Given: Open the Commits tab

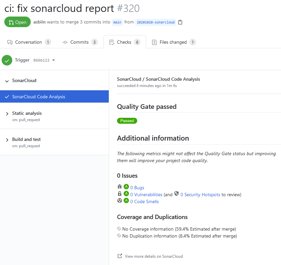Looking at the screenshot, I should (80, 42).
